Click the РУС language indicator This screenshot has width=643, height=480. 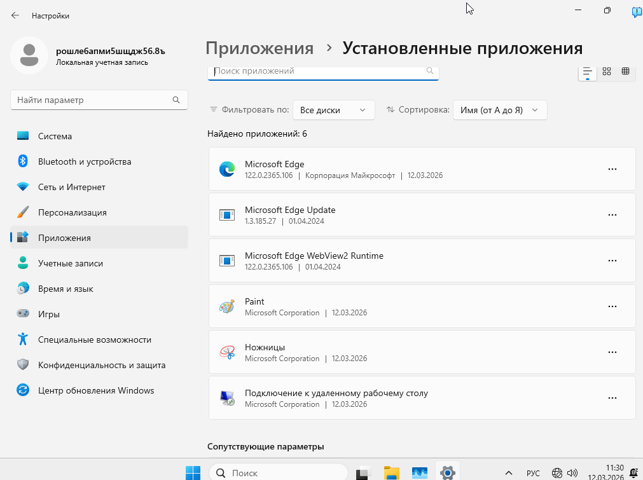[533, 473]
